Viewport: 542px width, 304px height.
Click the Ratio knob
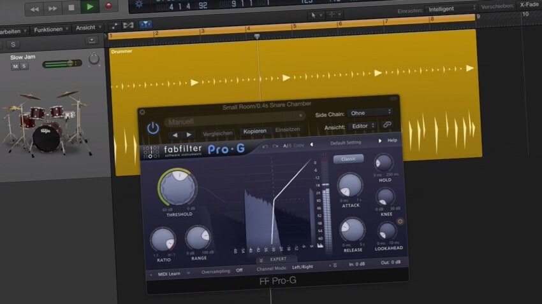coord(163,240)
